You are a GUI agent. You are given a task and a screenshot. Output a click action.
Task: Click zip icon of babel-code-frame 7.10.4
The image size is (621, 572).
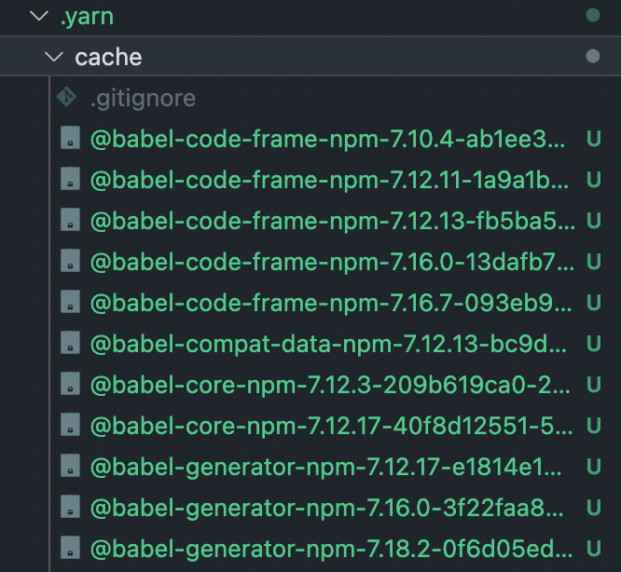(x=70, y=138)
